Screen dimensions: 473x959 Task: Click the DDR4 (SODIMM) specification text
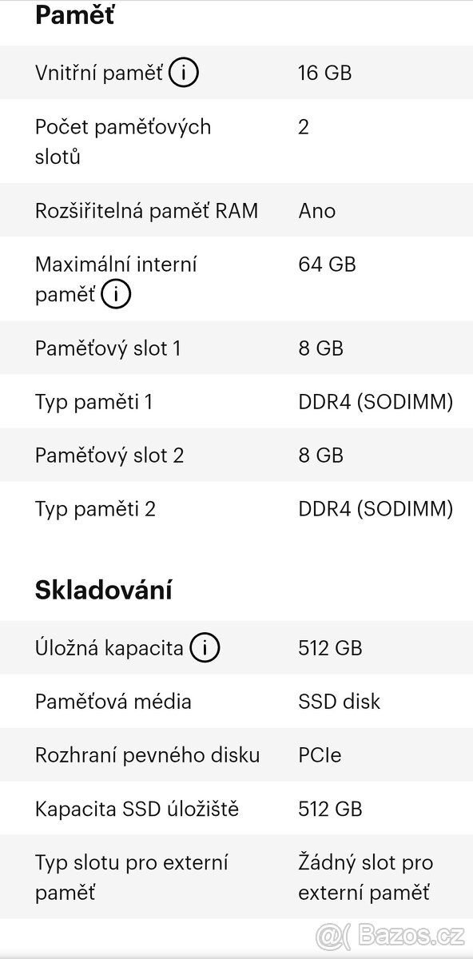point(374,402)
